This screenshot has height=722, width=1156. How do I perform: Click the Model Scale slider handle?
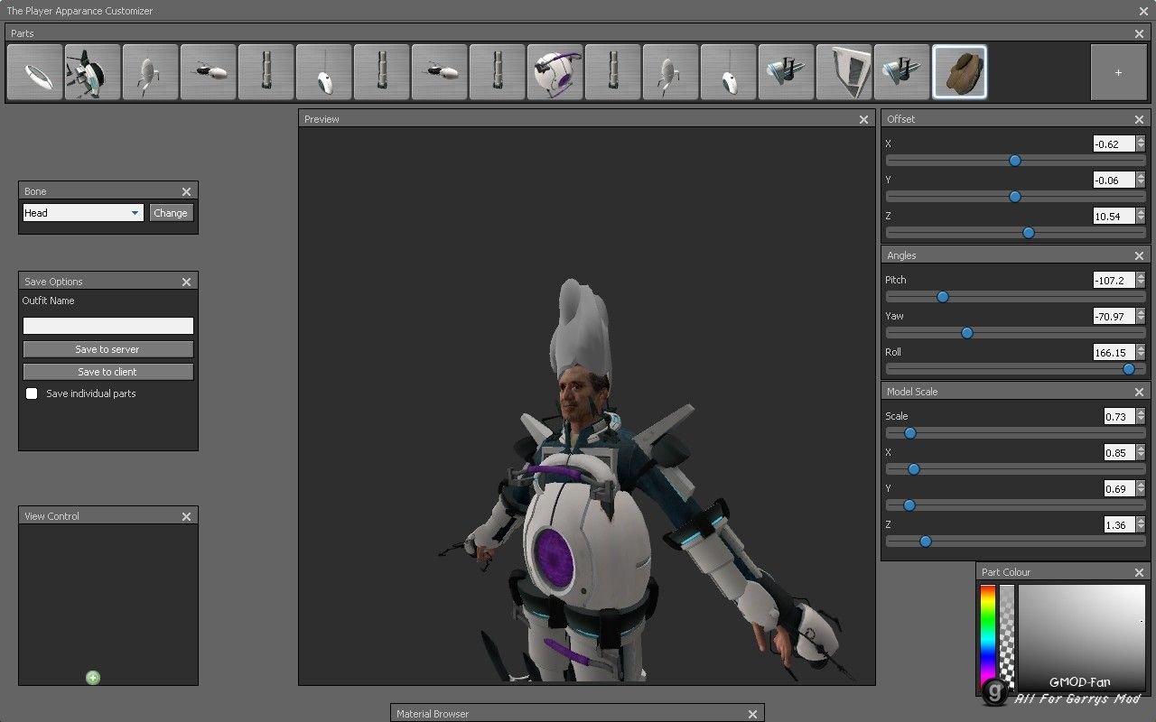point(910,433)
